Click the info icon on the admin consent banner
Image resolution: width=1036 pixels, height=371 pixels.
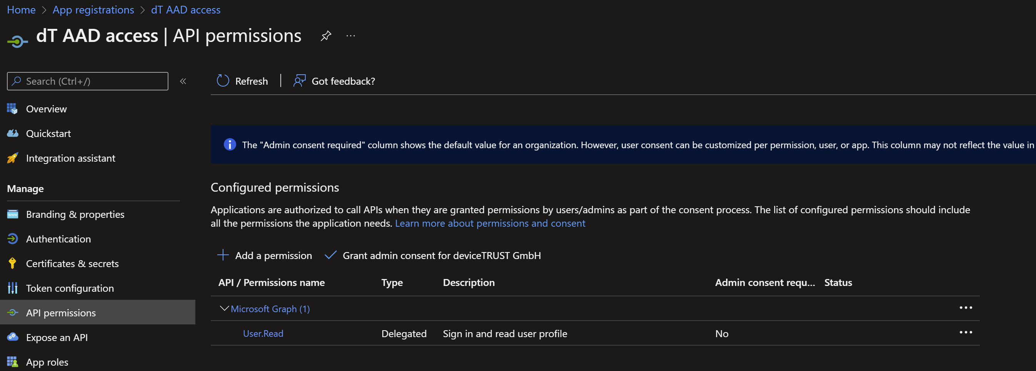click(230, 144)
